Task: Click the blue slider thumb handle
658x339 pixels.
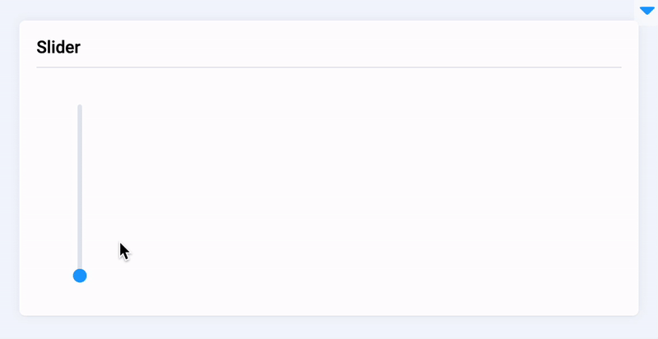Action: click(80, 276)
